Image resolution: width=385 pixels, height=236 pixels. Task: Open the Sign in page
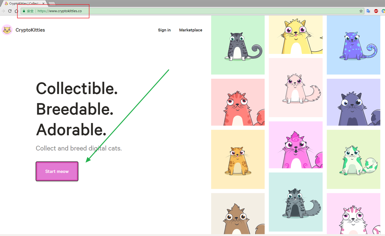coord(164,30)
